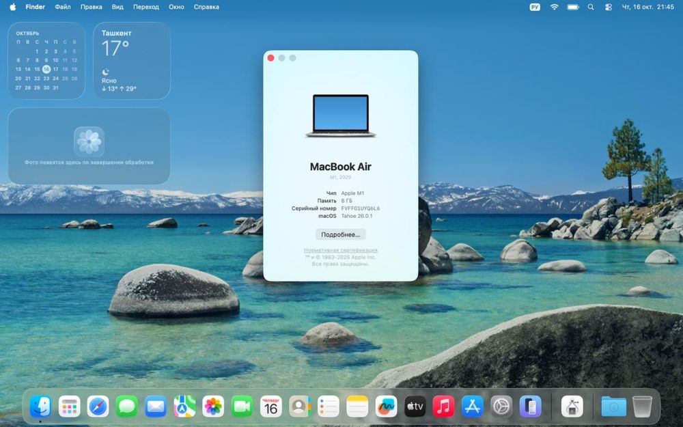The height and width of the screenshot is (427, 683).
Task: Click the Photos widget flower icon
Action: click(89, 141)
